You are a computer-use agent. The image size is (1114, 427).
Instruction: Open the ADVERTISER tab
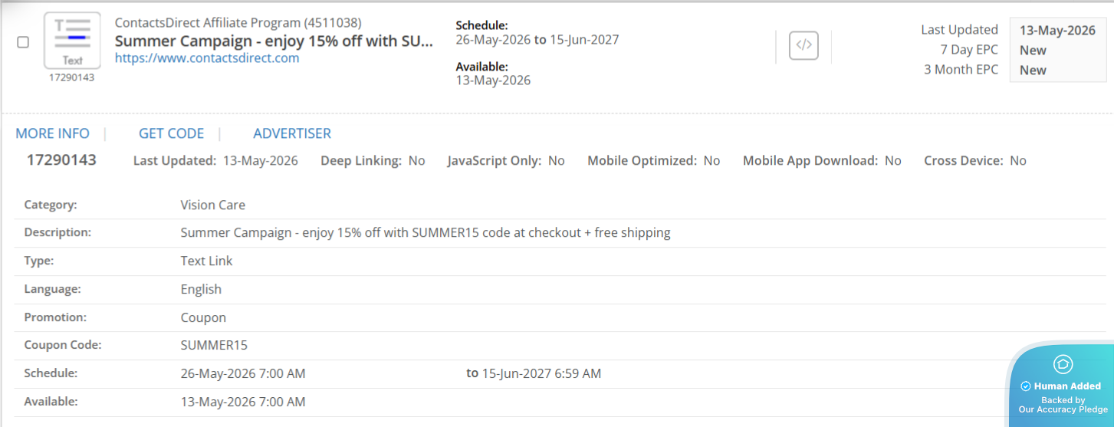[292, 133]
